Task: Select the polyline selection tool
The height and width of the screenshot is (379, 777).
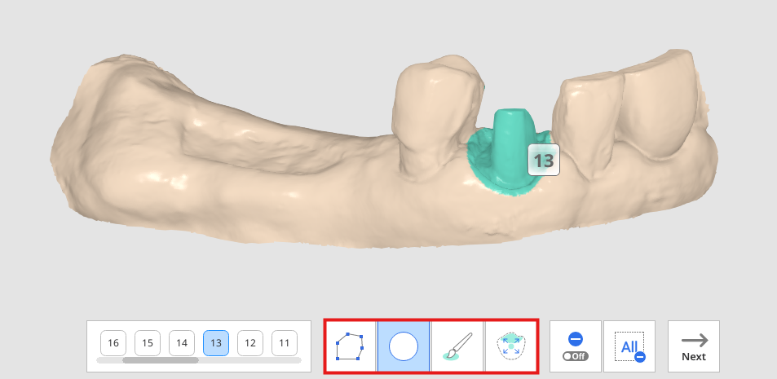Action: 350,346
